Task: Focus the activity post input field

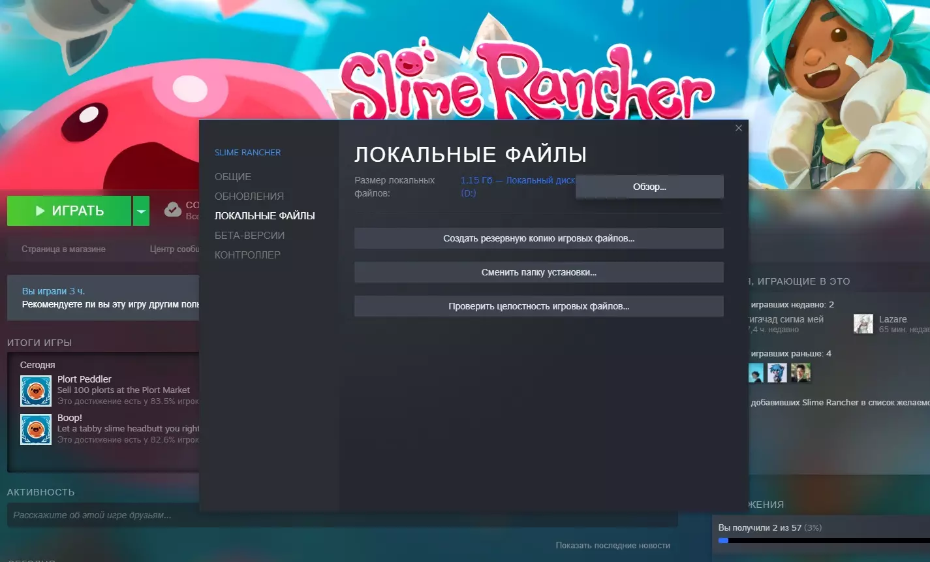Action: (343, 515)
